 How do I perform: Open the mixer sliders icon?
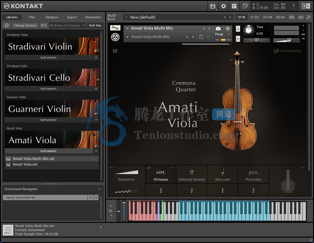115,51
